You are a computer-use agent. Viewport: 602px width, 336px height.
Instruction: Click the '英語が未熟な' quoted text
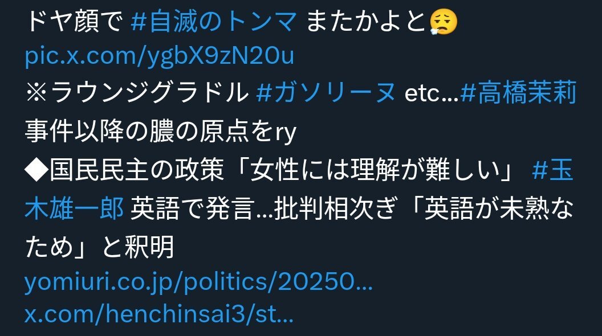tap(499, 208)
